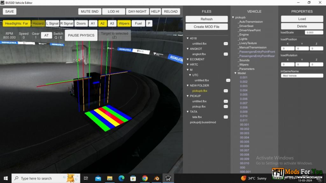Select model part 0.005
This screenshot has height=183, width=326.
(x=244, y=95)
